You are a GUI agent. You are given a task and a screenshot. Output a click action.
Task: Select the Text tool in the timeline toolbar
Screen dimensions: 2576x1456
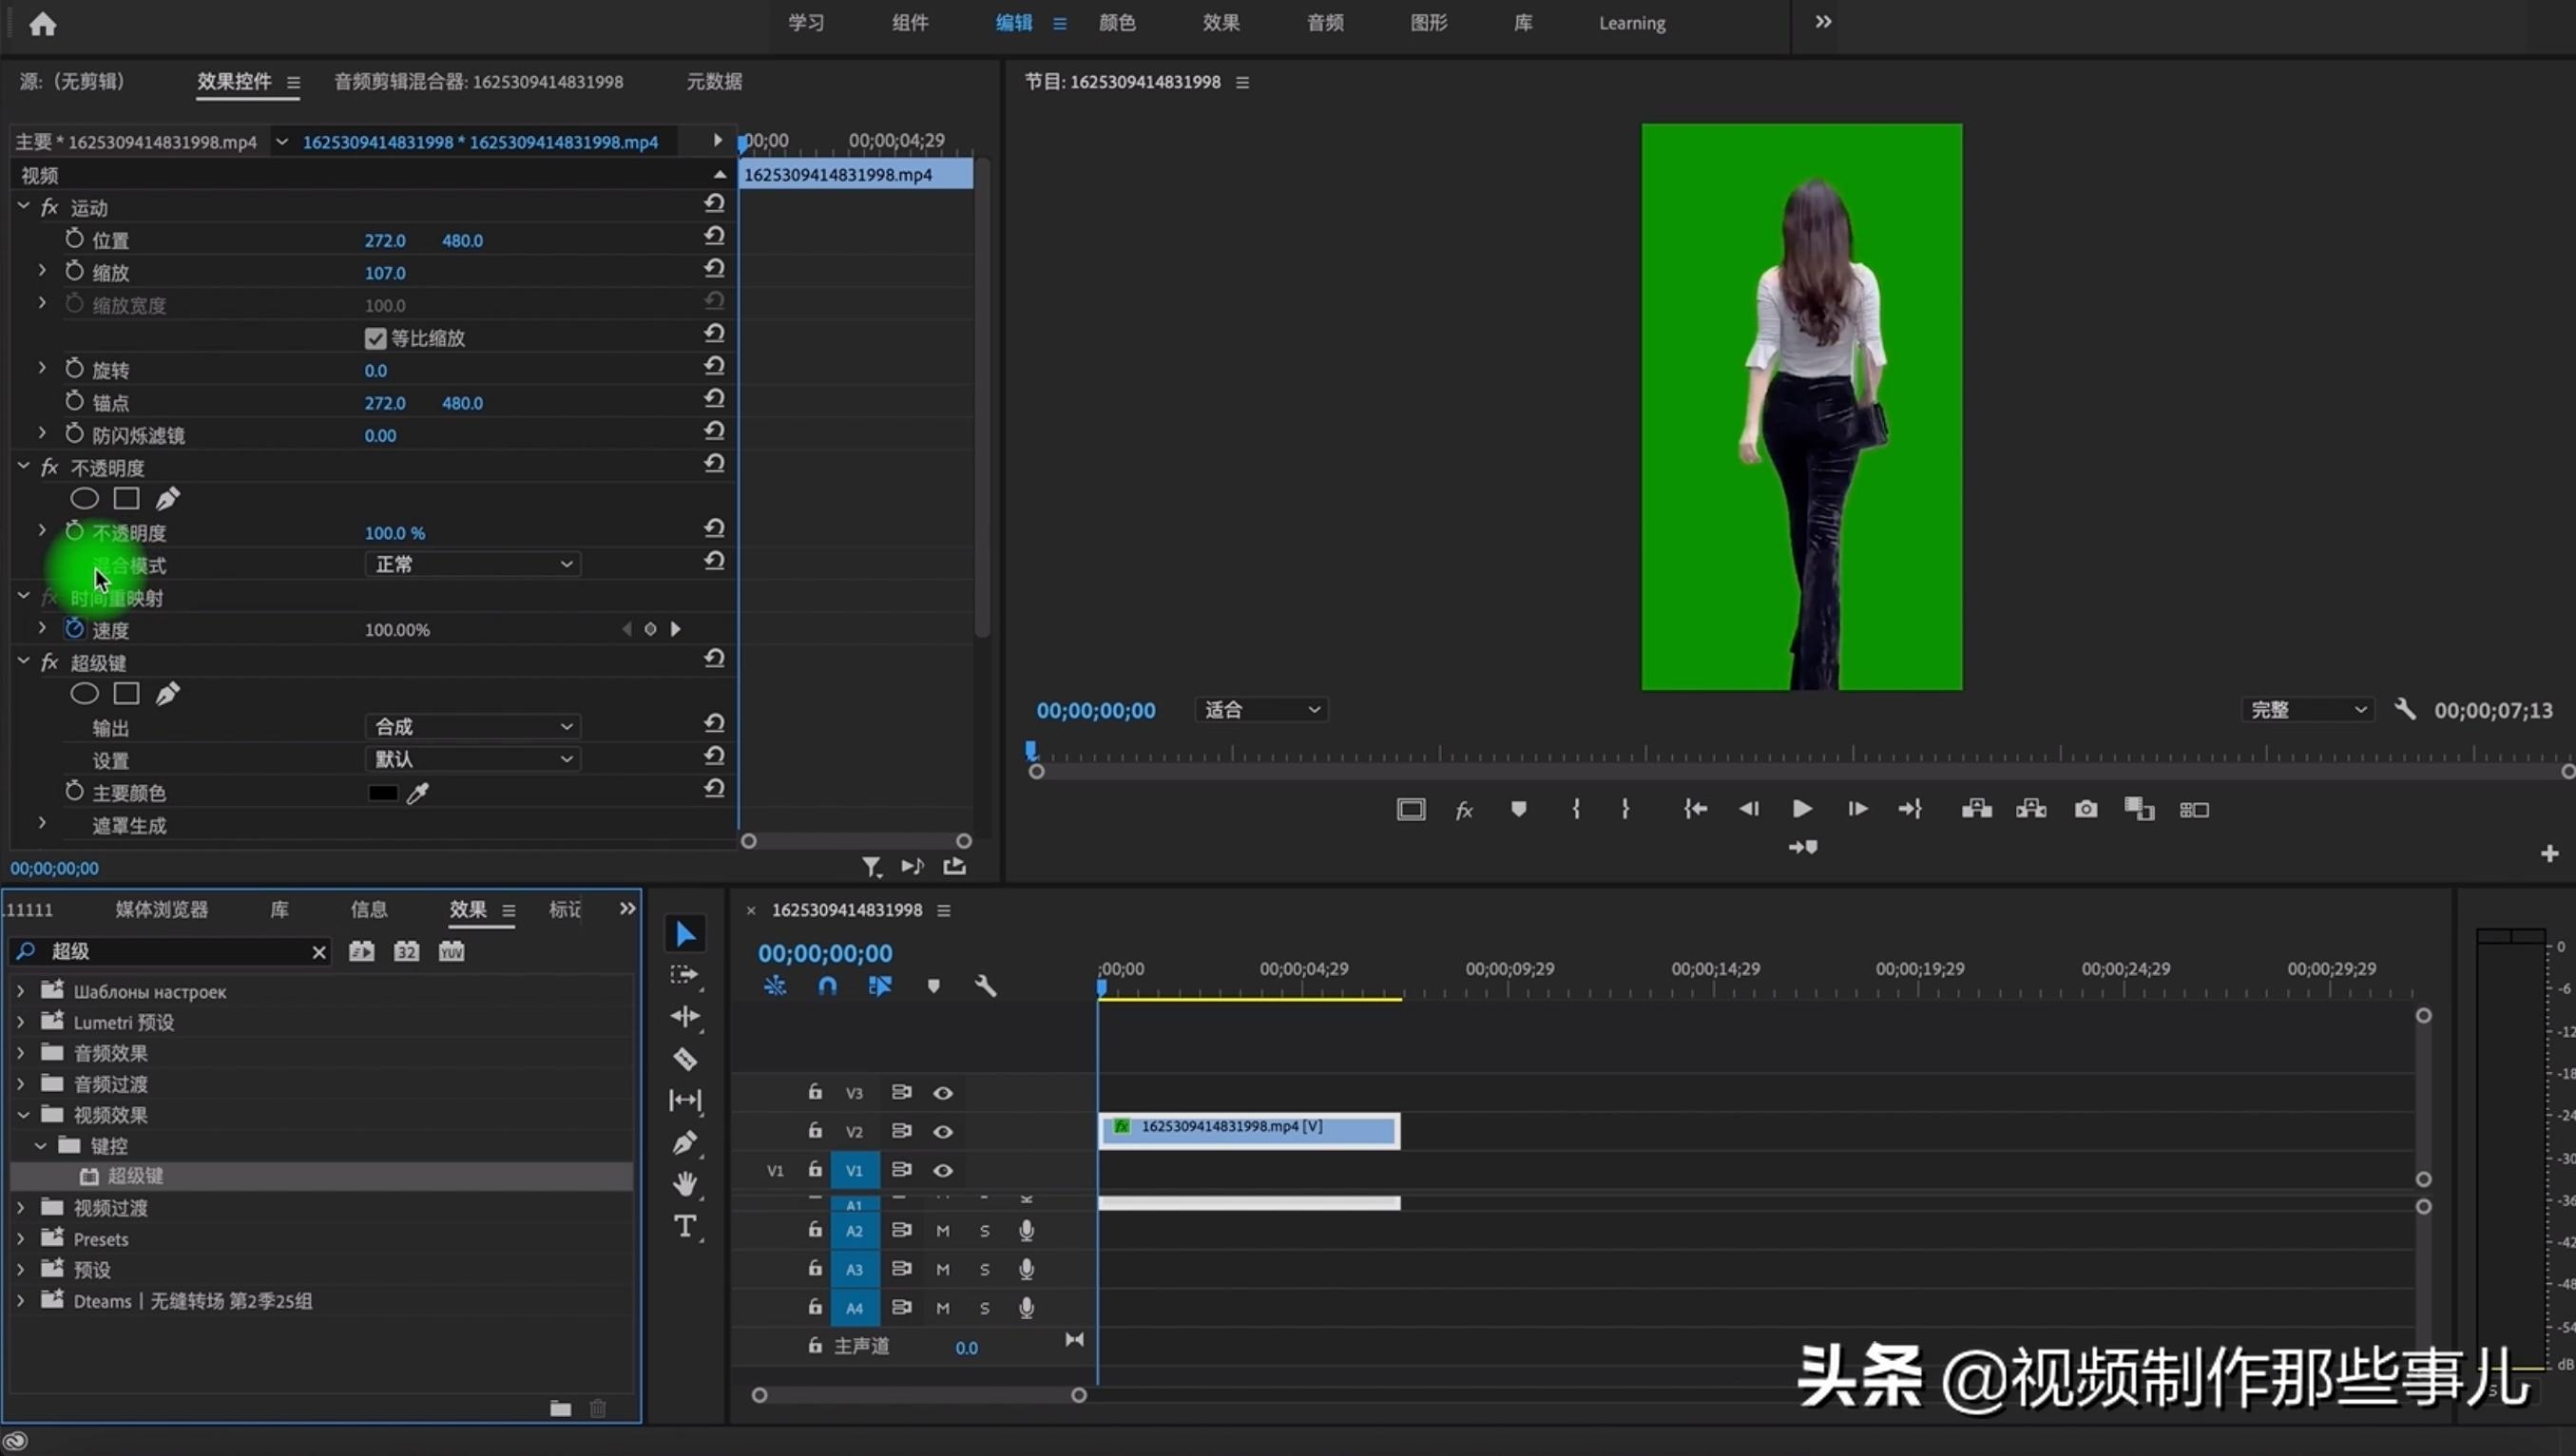coord(685,1226)
